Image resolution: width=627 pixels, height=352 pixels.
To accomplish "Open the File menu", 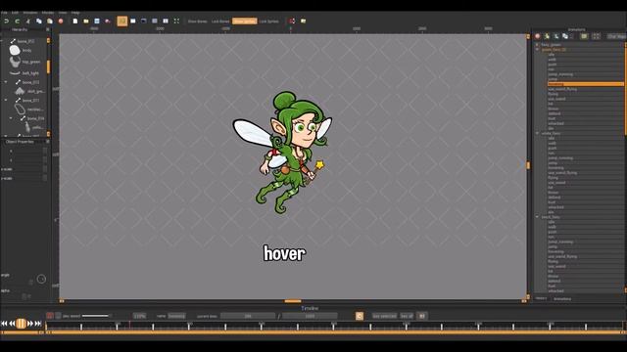I will 4,13.
